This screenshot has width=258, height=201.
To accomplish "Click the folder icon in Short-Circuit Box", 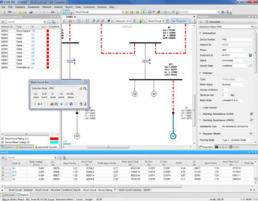I will (81, 89).
